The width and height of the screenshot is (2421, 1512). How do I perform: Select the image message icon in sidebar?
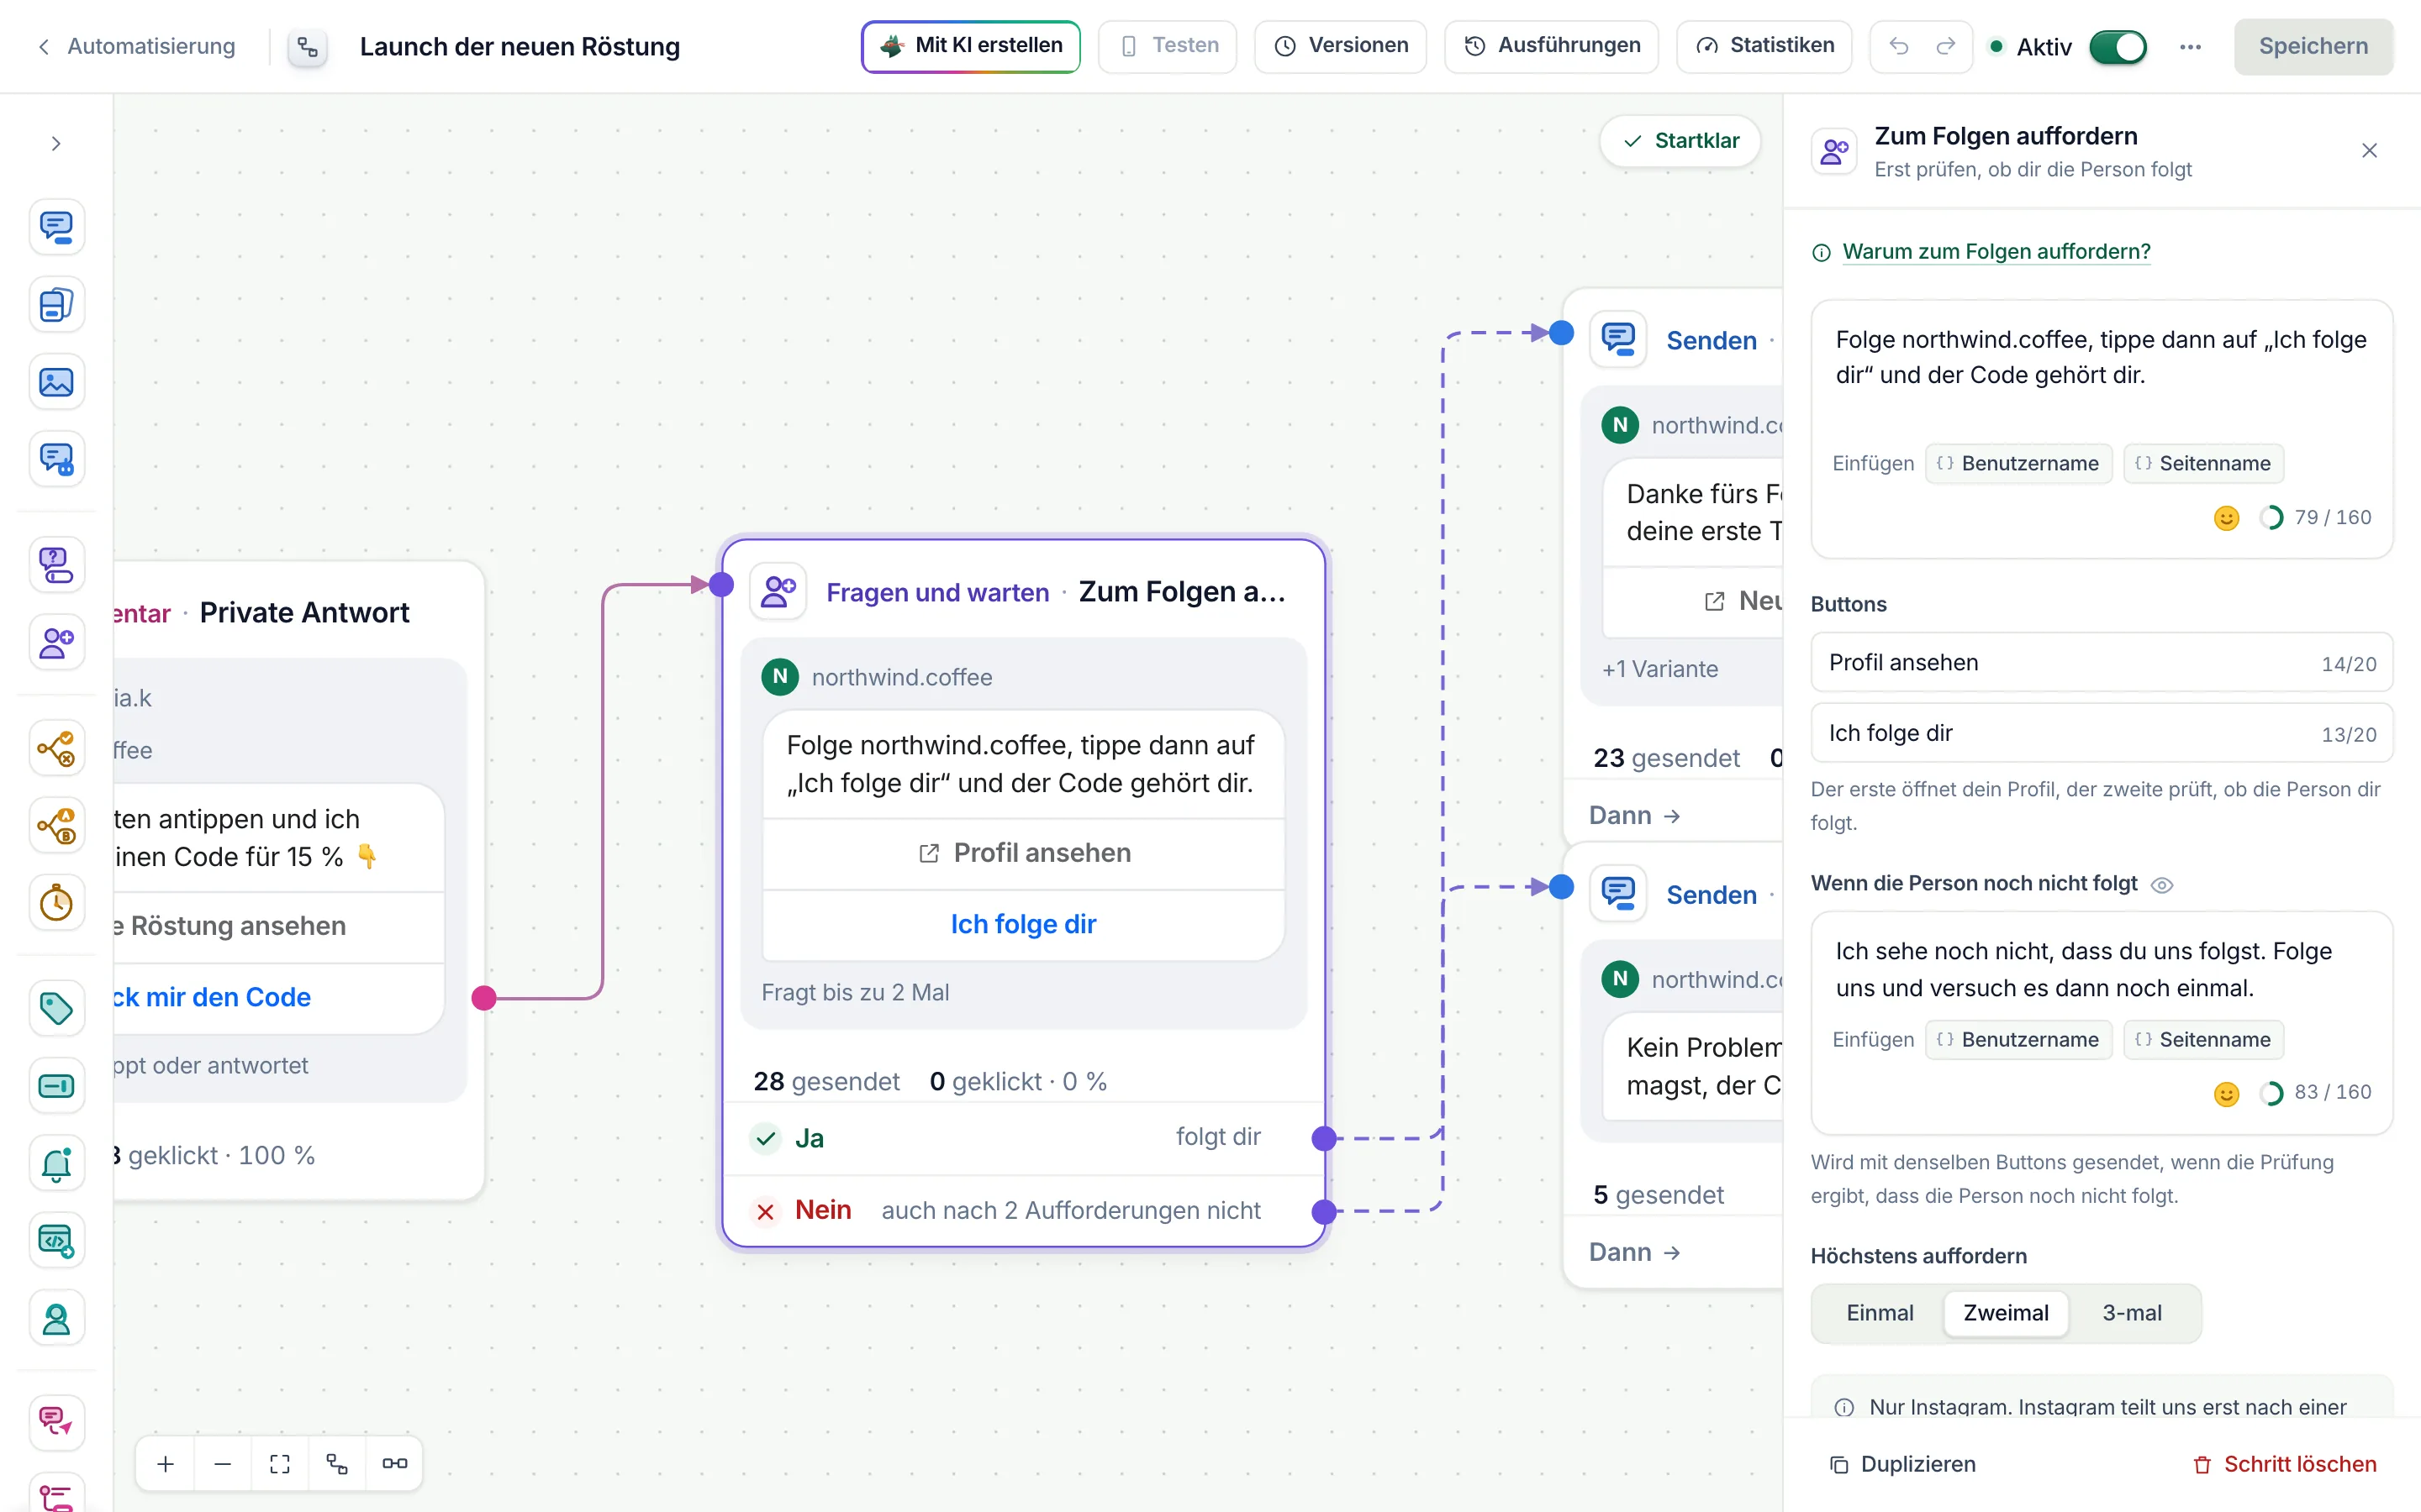coord(56,382)
